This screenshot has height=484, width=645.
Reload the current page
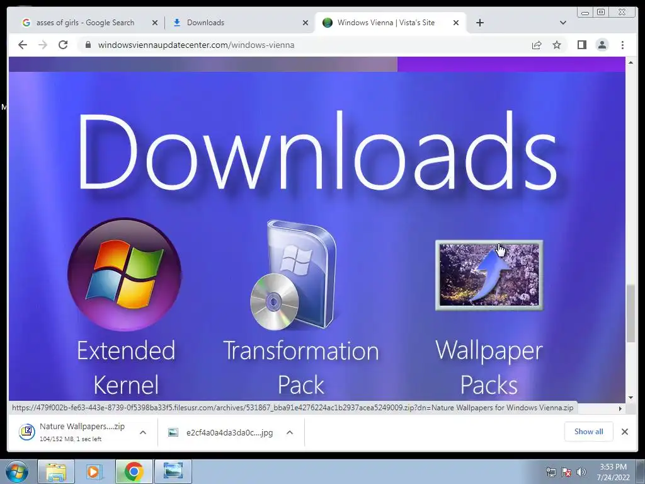click(x=63, y=45)
